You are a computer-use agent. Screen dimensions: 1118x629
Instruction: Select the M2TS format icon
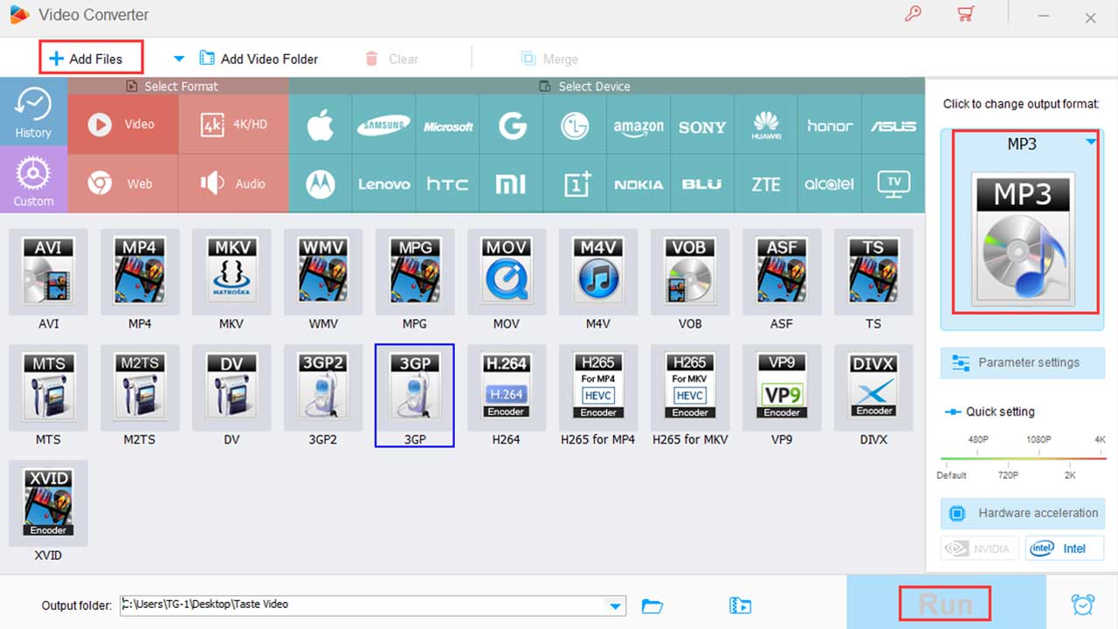[x=140, y=387]
